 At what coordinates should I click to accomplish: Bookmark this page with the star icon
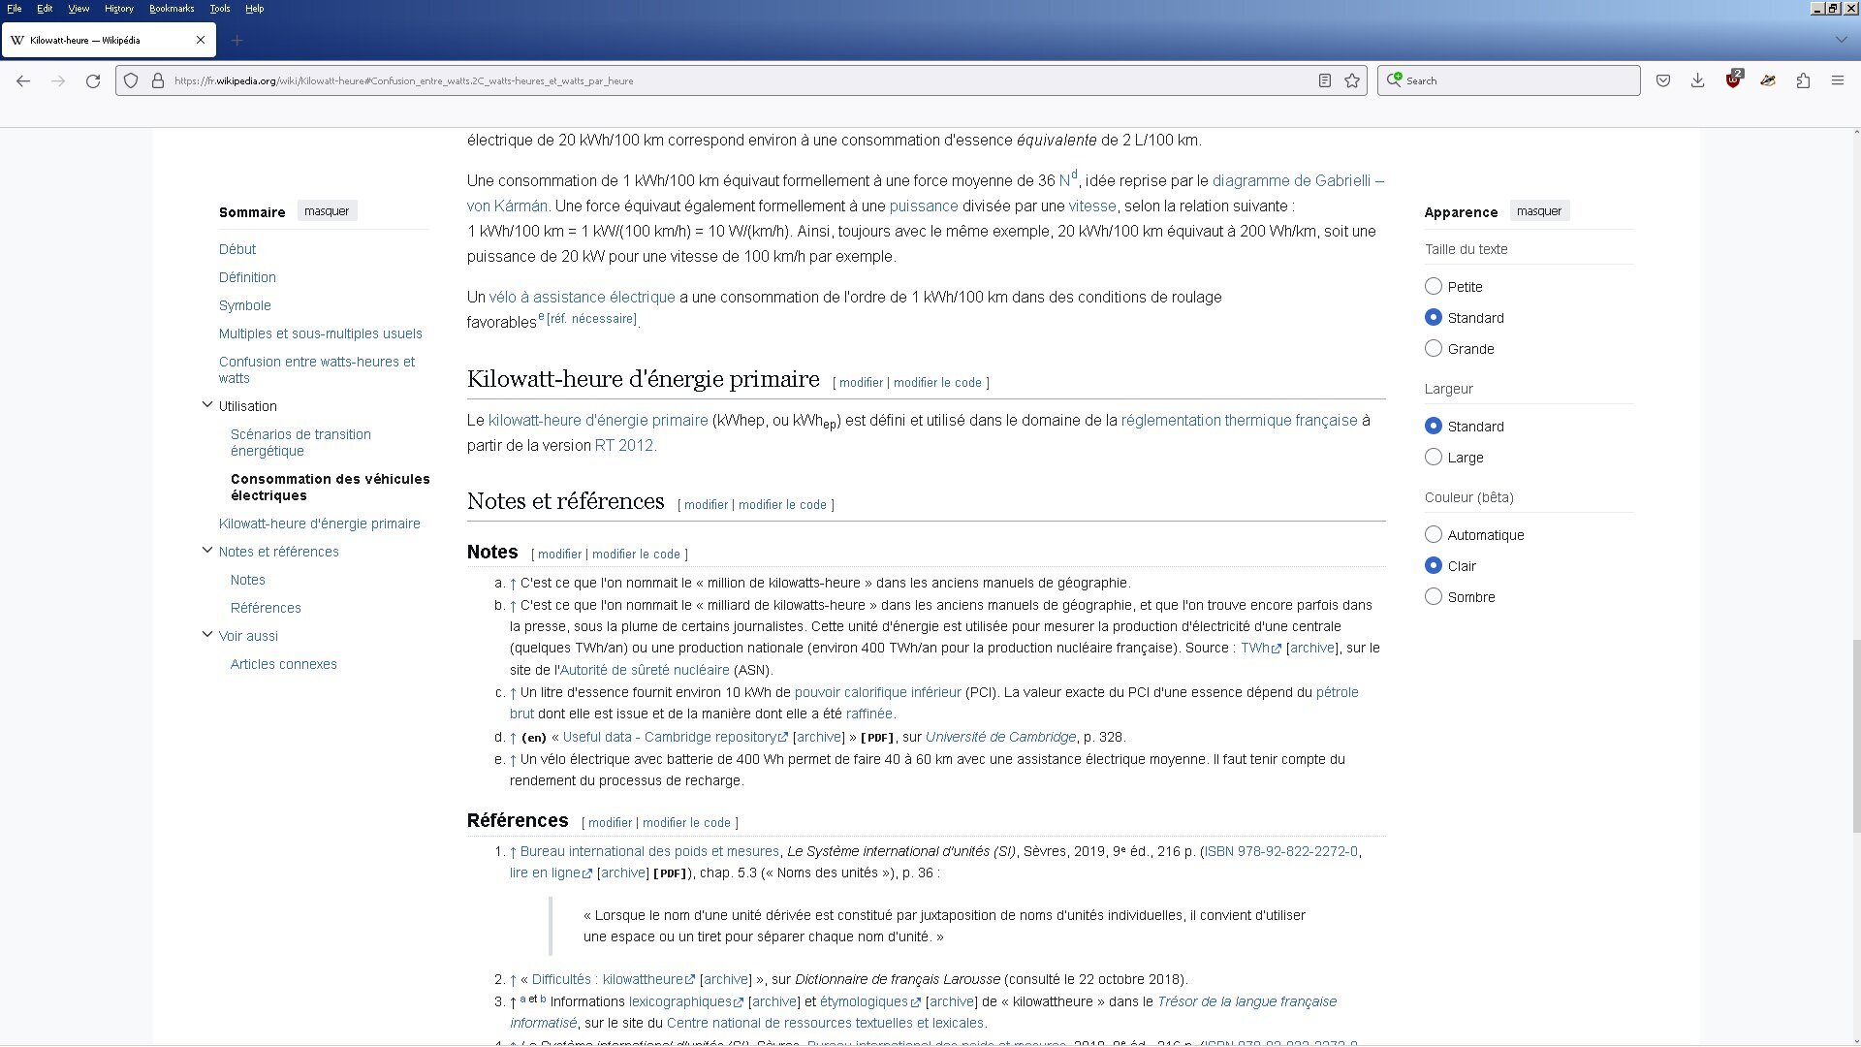[x=1352, y=80]
